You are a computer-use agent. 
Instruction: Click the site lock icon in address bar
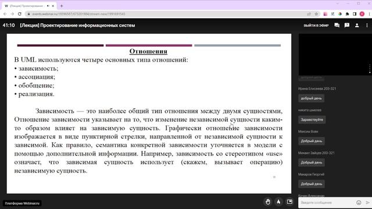point(28,14)
